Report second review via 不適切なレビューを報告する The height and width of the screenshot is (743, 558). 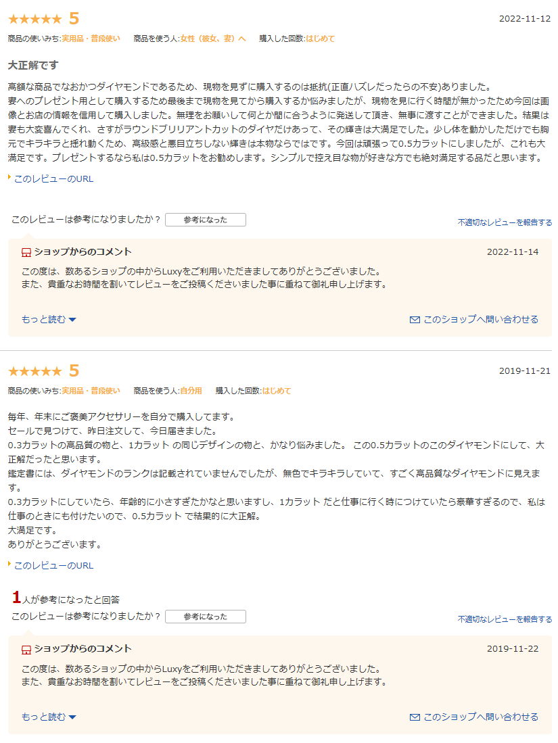click(x=505, y=619)
